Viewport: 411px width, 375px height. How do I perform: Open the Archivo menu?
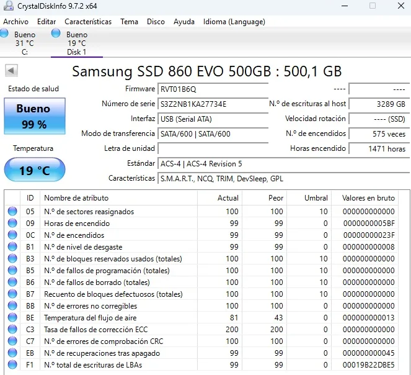coord(15,22)
